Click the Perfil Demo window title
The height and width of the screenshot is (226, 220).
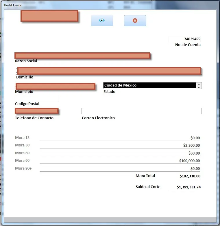pos(13,5)
